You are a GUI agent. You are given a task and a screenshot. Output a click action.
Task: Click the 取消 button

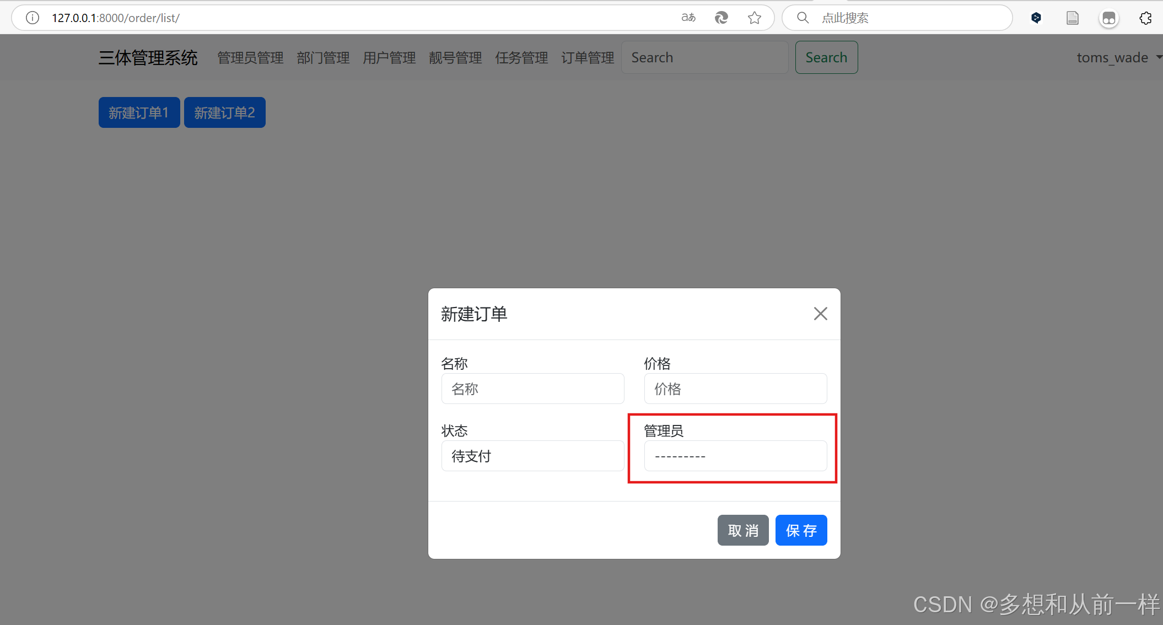[742, 530]
